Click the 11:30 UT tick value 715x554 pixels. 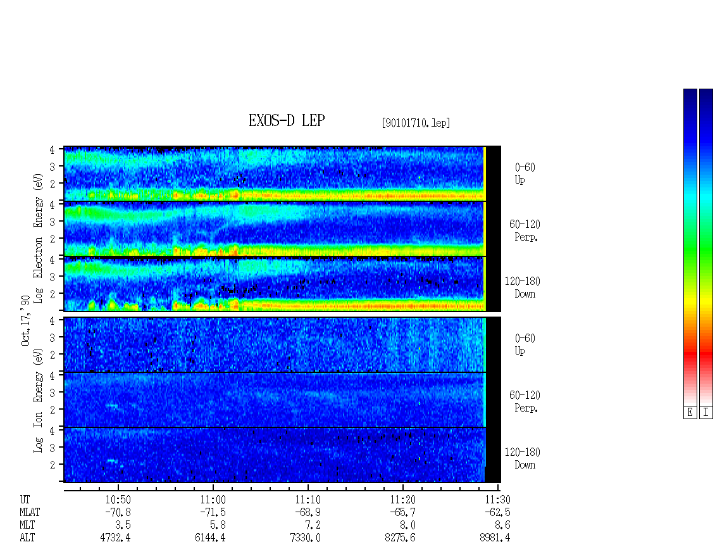(497, 500)
